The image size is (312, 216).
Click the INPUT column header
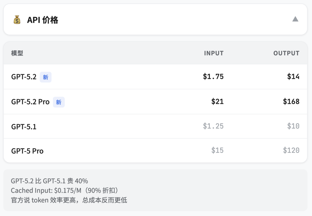214,53
